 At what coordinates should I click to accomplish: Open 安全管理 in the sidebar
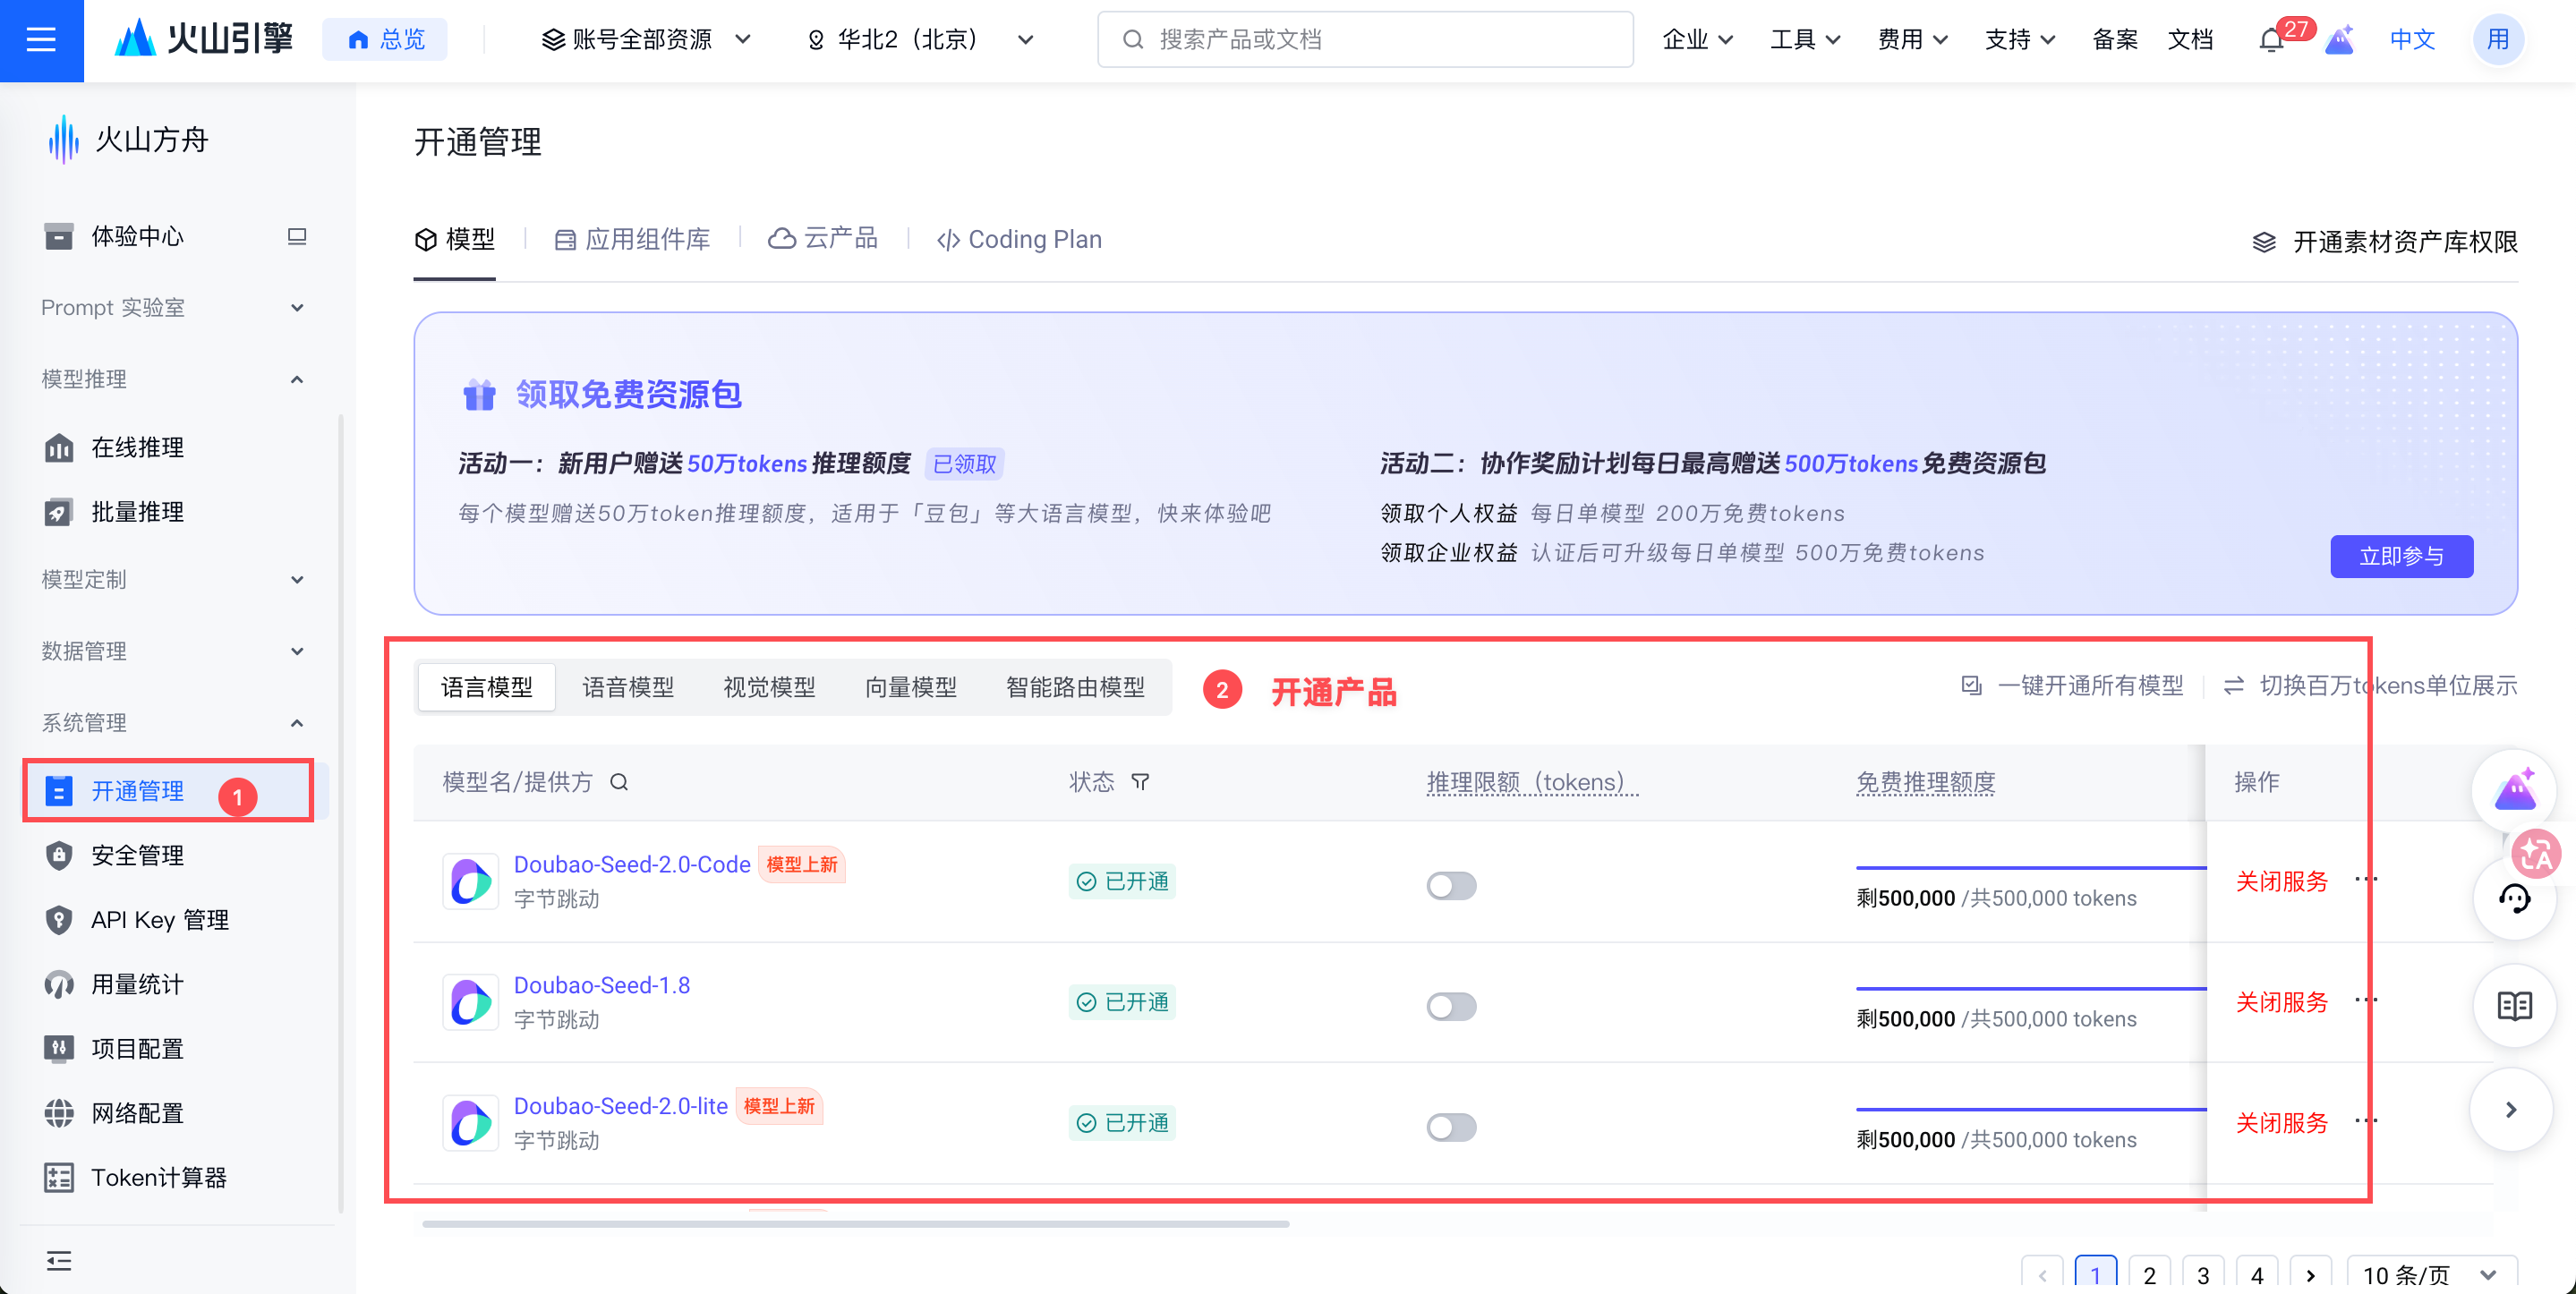(x=137, y=855)
